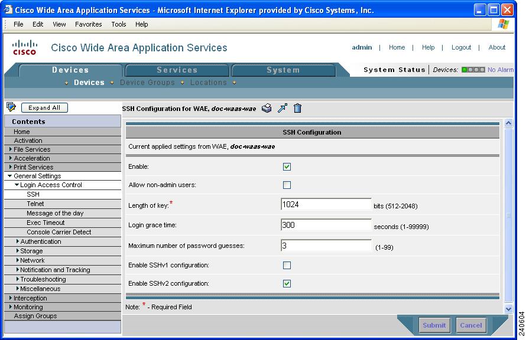Collapse the General Settings tree node

[x=10, y=176]
